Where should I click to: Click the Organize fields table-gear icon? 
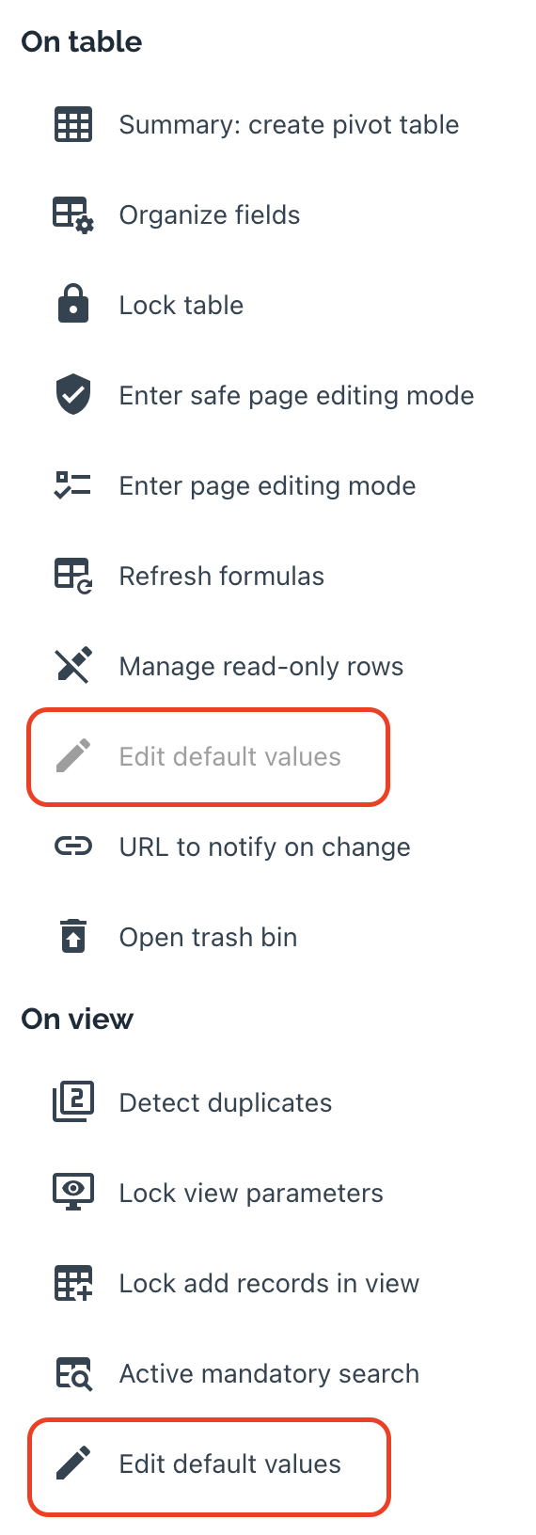pos(73,215)
